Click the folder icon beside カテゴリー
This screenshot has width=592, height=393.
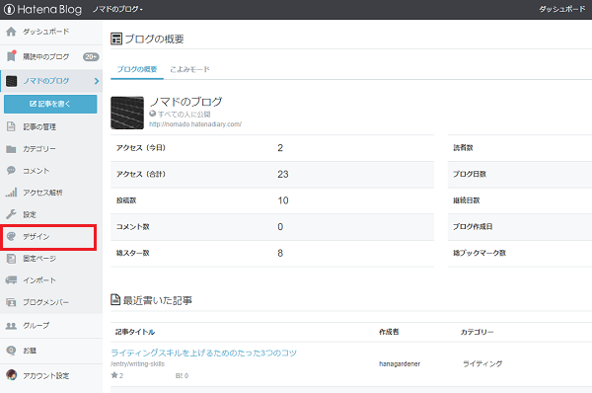point(11,149)
